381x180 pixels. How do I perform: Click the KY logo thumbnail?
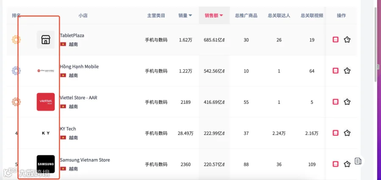click(46, 133)
